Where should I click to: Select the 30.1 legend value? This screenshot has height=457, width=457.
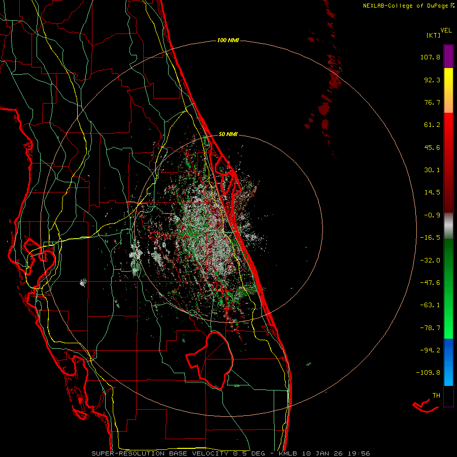point(432,170)
